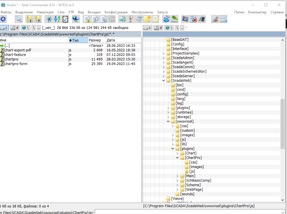Launch the notepad icon in toolbar
Image resolution: width=287 pixels, height=214 pixels.
[122, 19]
